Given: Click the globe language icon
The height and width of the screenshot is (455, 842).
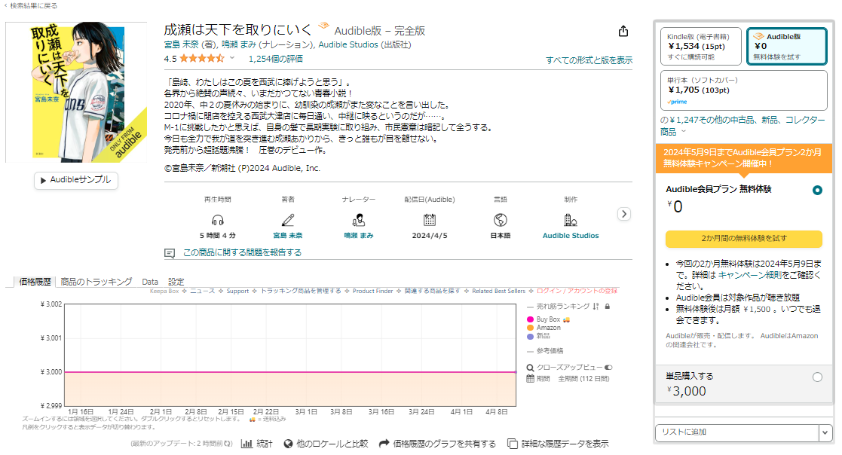Looking at the screenshot, I should pos(500,220).
